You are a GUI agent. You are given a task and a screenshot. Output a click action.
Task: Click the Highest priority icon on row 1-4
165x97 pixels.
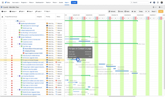coord(56,35)
